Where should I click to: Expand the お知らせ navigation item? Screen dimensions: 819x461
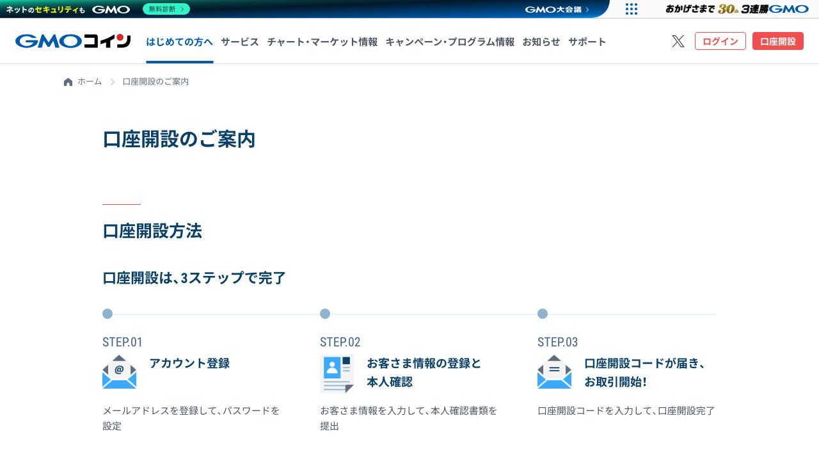pyautogui.click(x=541, y=42)
